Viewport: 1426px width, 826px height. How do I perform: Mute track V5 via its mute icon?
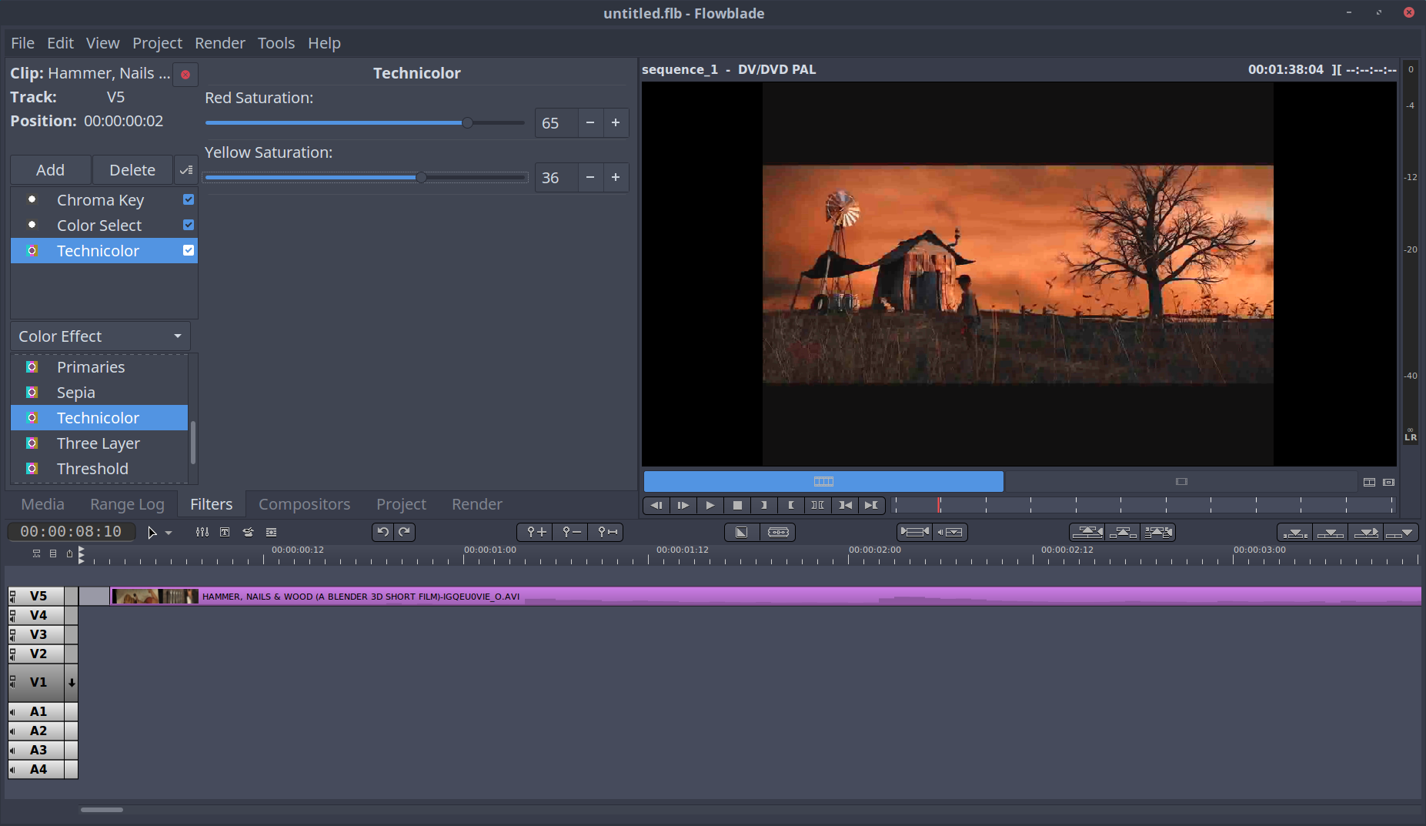click(13, 596)
